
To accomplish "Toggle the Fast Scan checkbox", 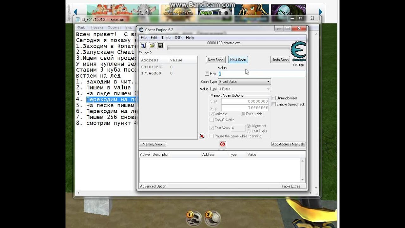I will 212,128.
